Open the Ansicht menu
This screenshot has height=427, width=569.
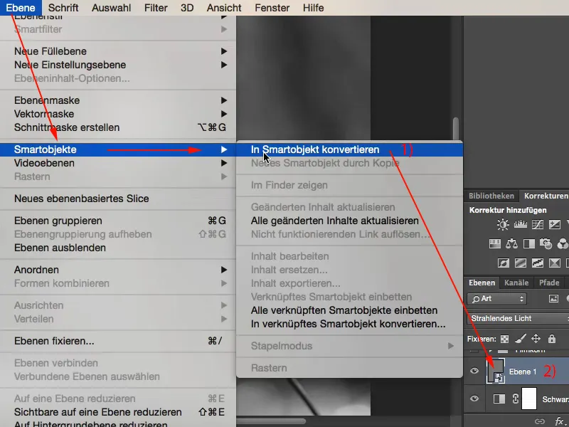(224, 8)
